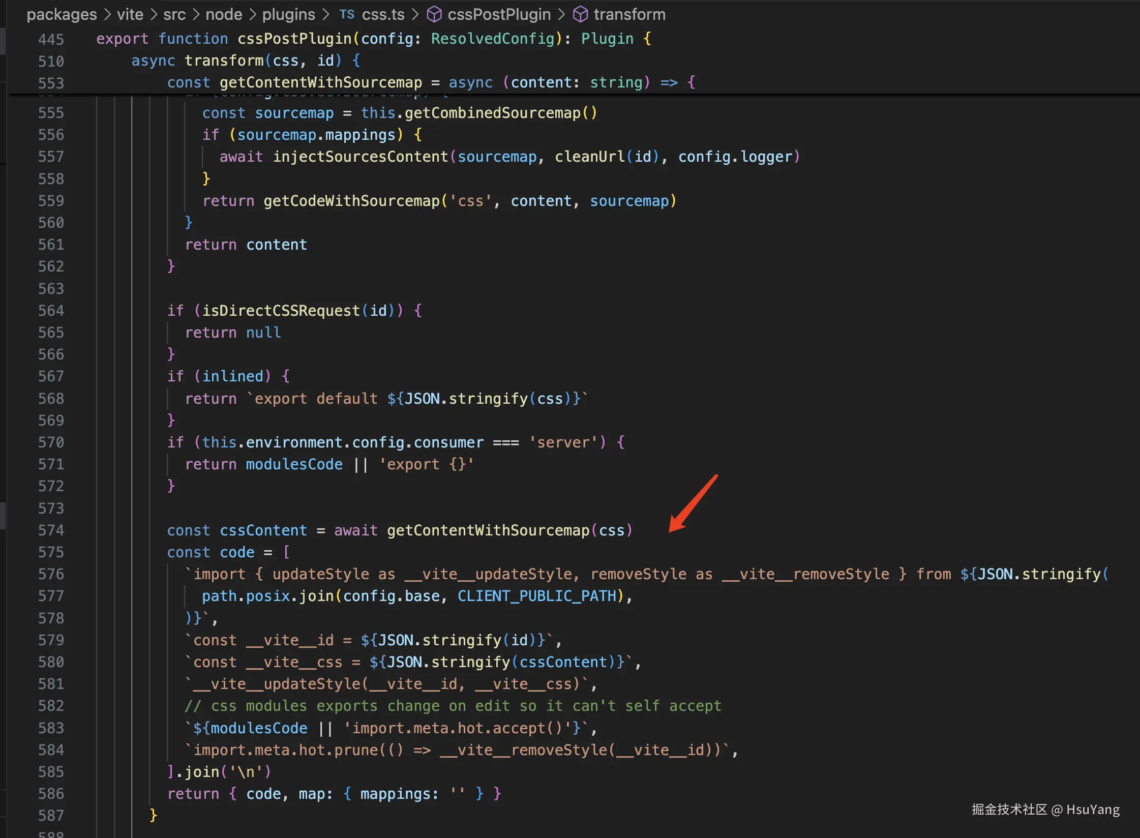The width and height of the screenshot is (1140, 838).
Task: Jump to sticky line 510 async transform
Action: tap(224, 61)
